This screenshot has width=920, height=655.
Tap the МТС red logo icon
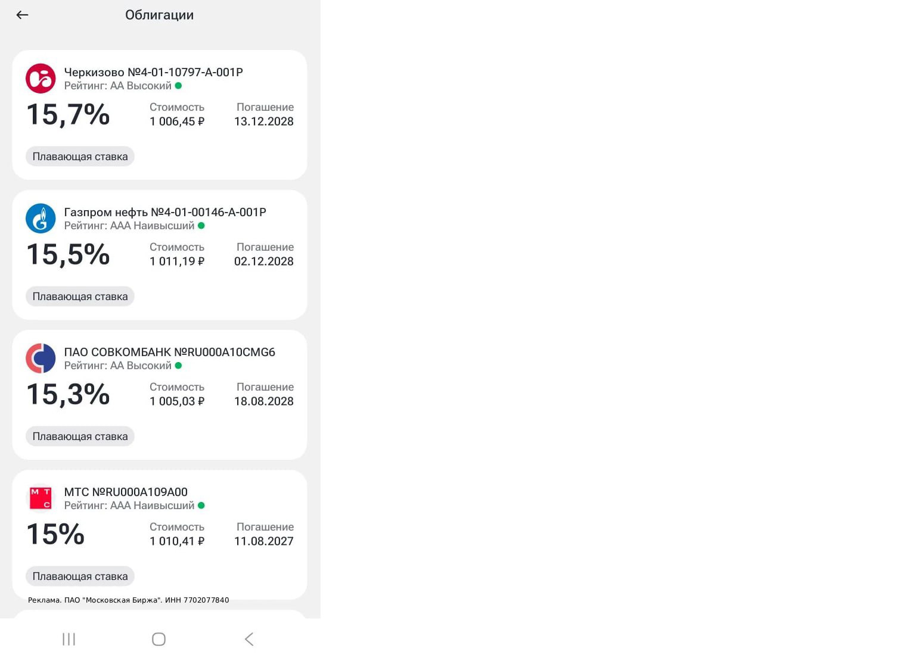41,498
